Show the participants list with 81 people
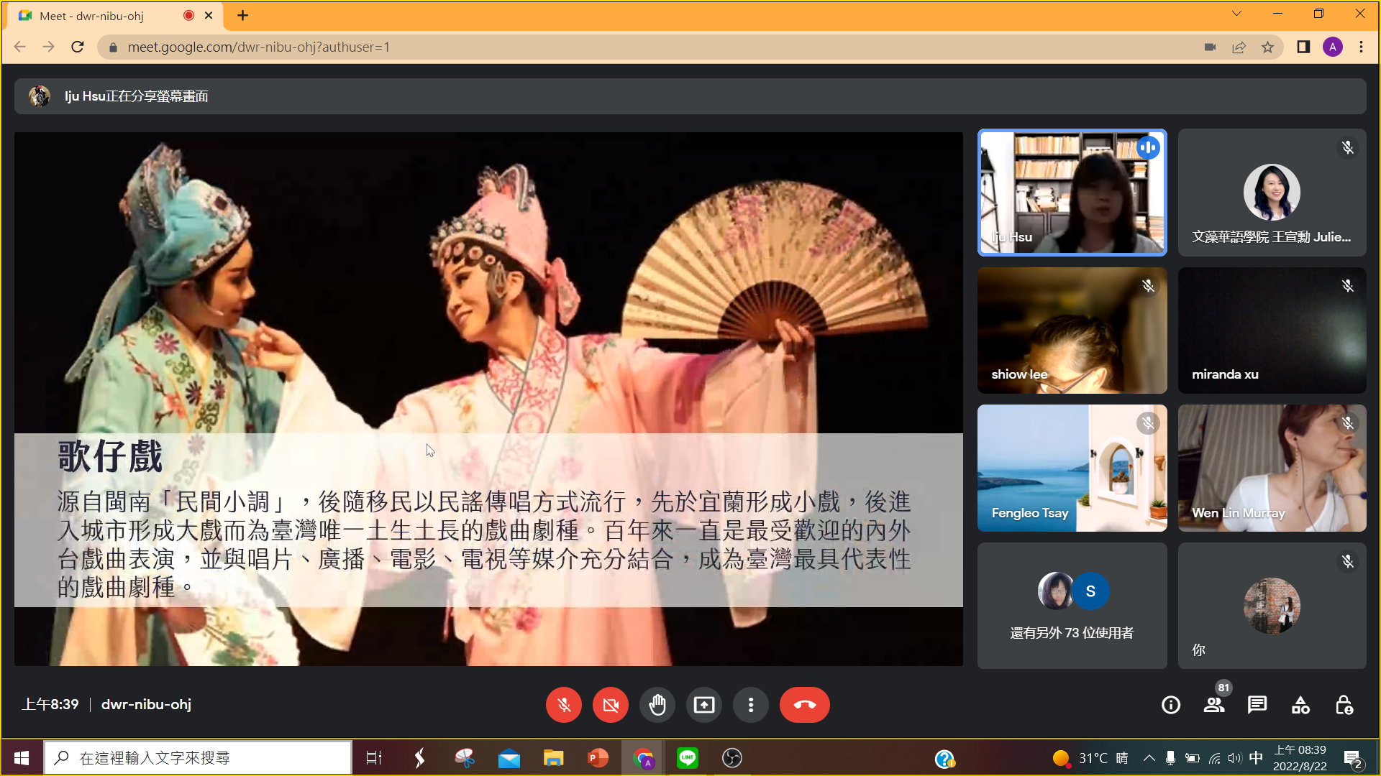Viewport: 1381px width, 776px height. [1213, 705]
